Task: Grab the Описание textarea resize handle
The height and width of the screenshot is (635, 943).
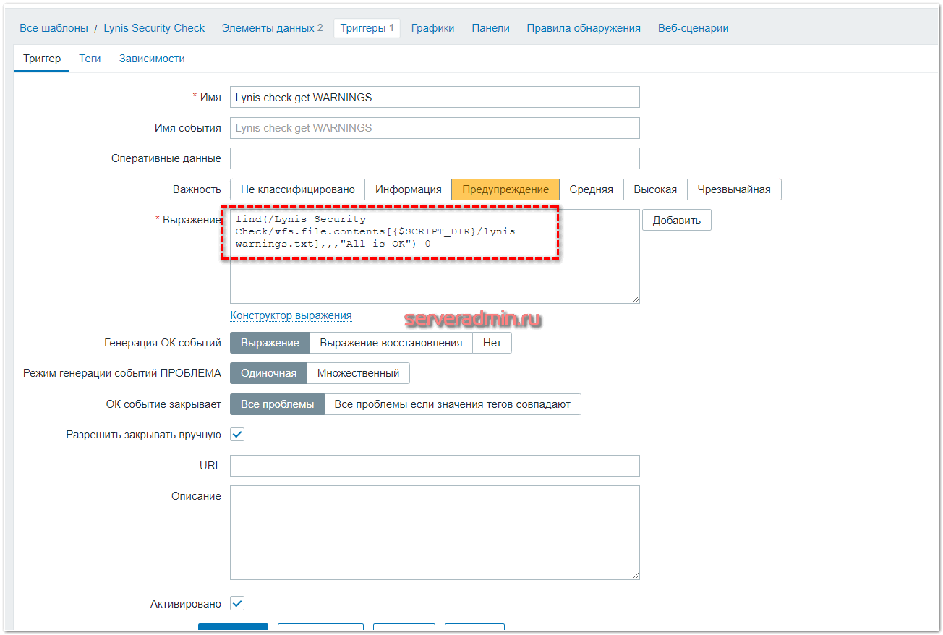Action: pyautogui.click(x=635, y=575)
